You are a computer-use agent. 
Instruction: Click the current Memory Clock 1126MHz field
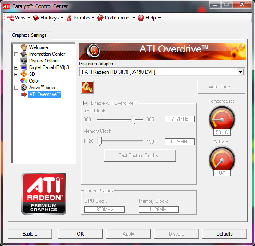(159, 210)
